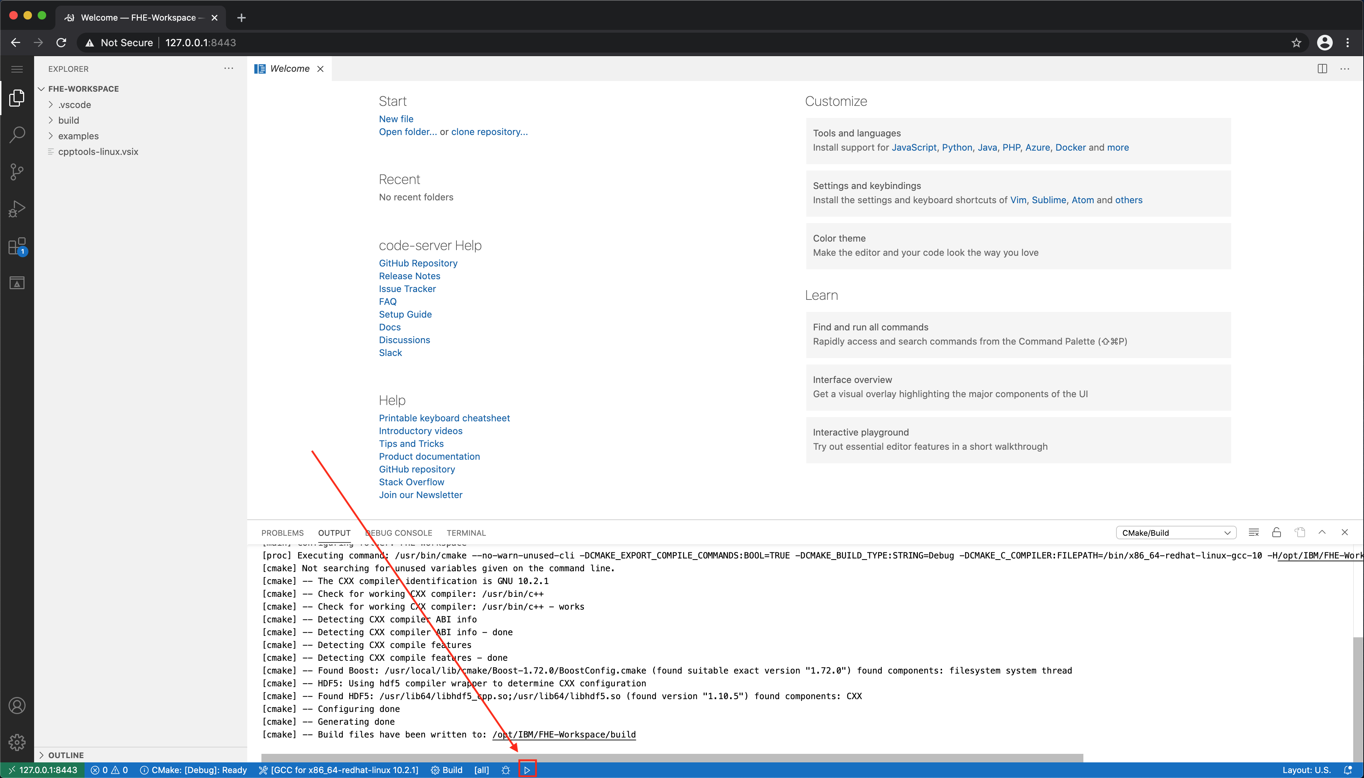Maximize the bottom panel size
This screenshot has width=1364, height=778.
pyautogui.click(x=1322, y=532)
